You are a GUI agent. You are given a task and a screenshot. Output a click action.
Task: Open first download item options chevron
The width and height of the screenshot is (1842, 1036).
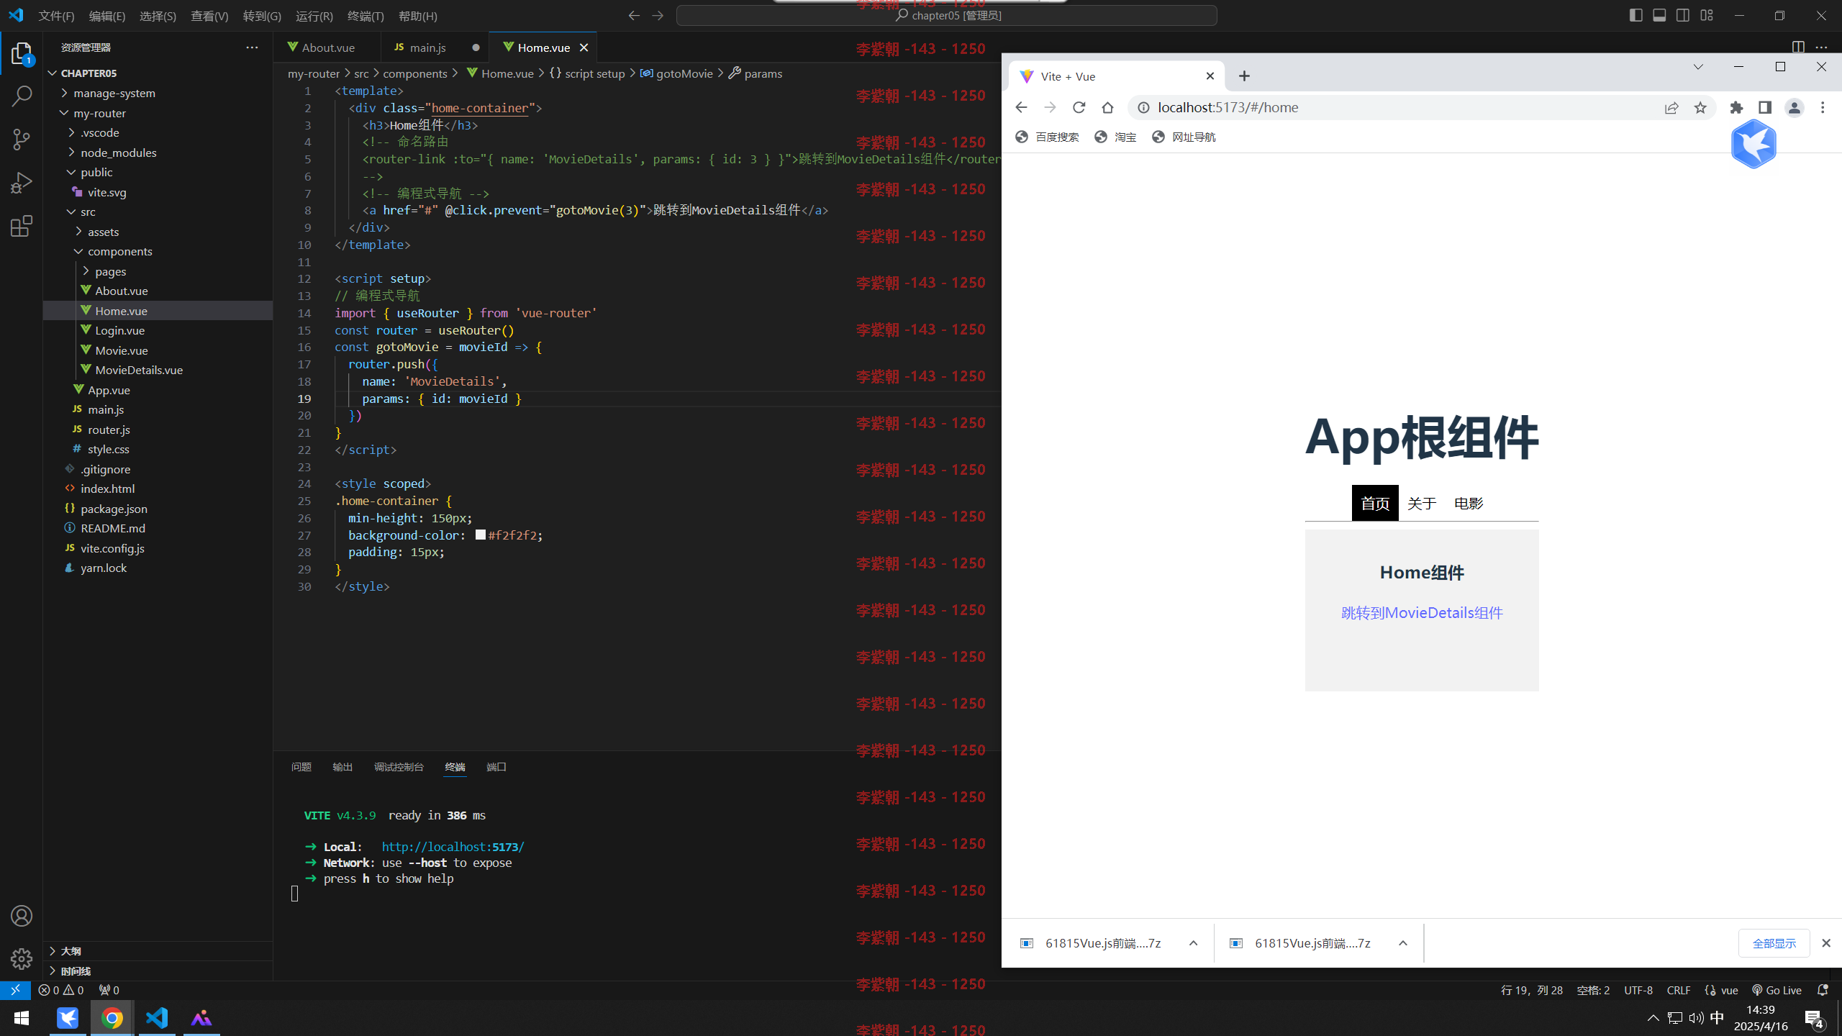tap(1193, 943)
